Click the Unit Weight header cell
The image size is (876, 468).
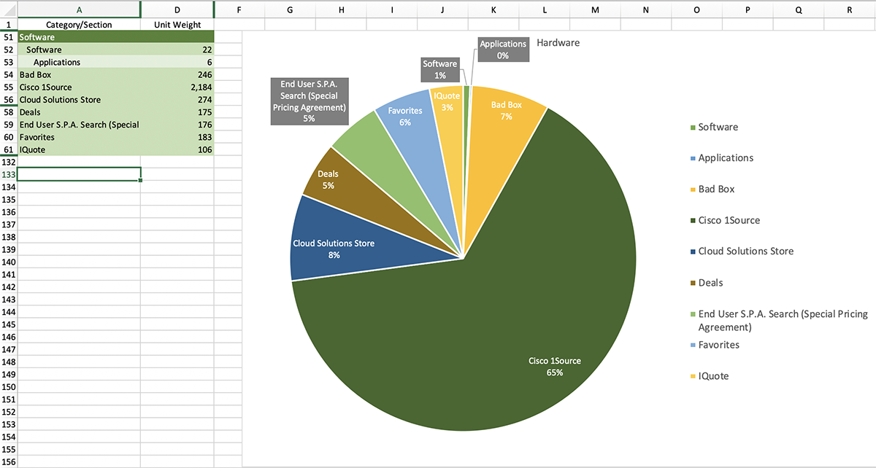(177, 25)
